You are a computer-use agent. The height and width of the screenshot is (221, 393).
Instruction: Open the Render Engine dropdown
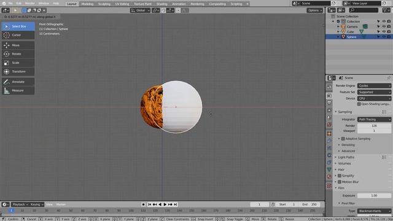point(374,86)
